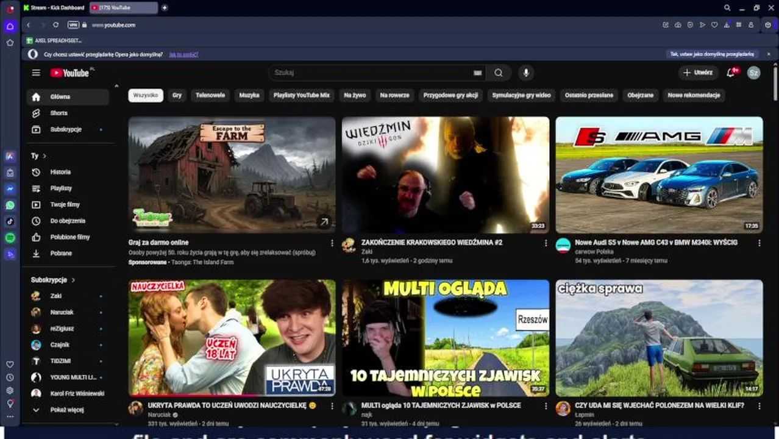Image resolution: width=779 pixels, height=439 pixels.
Task: Open Messenger in the Opera sidebar
Action: point(10,189)
